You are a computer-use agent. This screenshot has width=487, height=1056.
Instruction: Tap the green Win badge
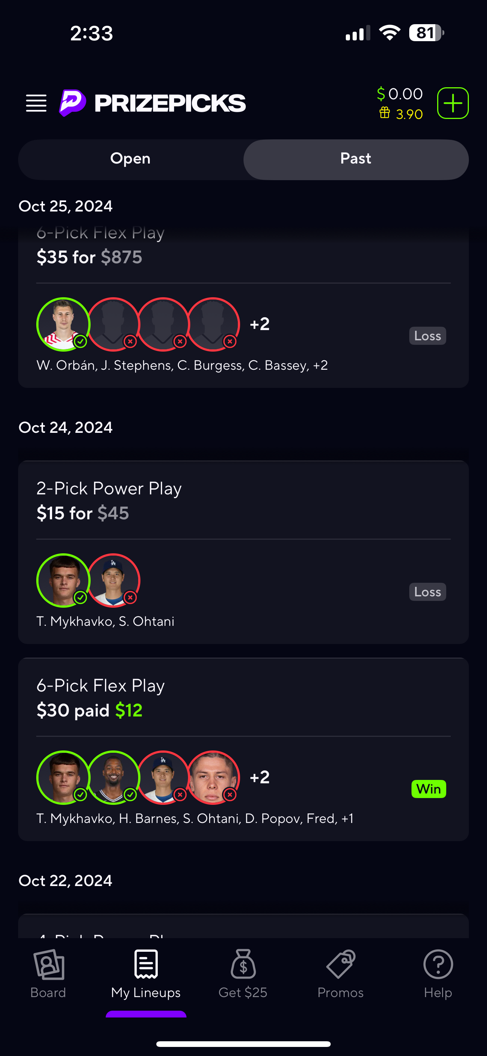[x=428, y=789]
